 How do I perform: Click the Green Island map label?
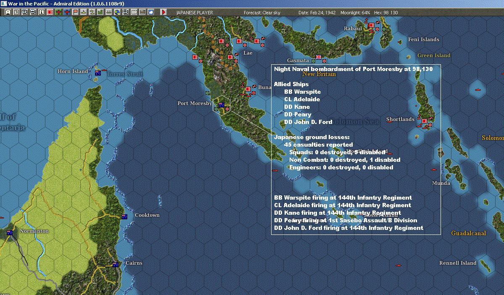click(434, 55)
